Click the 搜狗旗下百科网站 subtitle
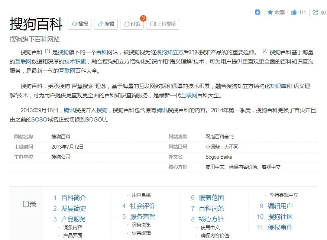Viewport: 327px width, 240px height. click(35, 39)
